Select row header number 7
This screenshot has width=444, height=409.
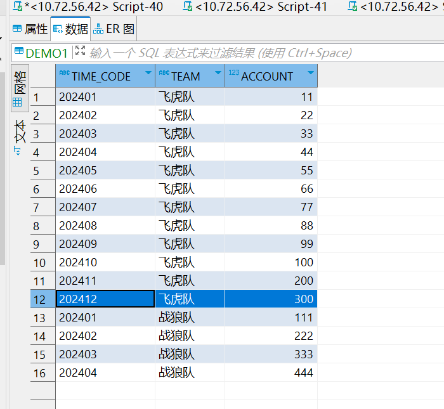click(42, 207)
